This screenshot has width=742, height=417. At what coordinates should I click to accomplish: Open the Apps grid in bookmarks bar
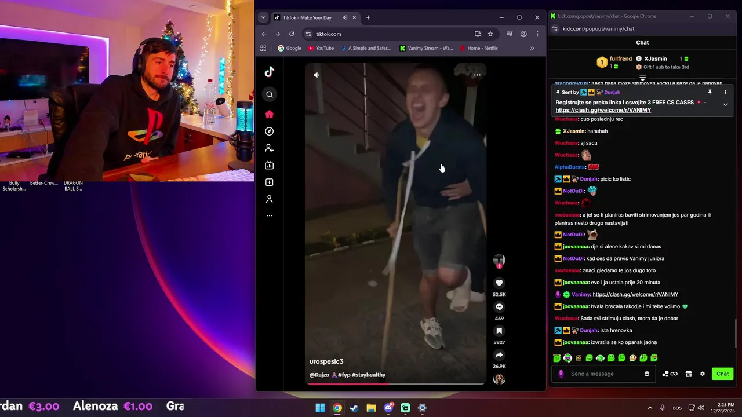pos(263,49)
